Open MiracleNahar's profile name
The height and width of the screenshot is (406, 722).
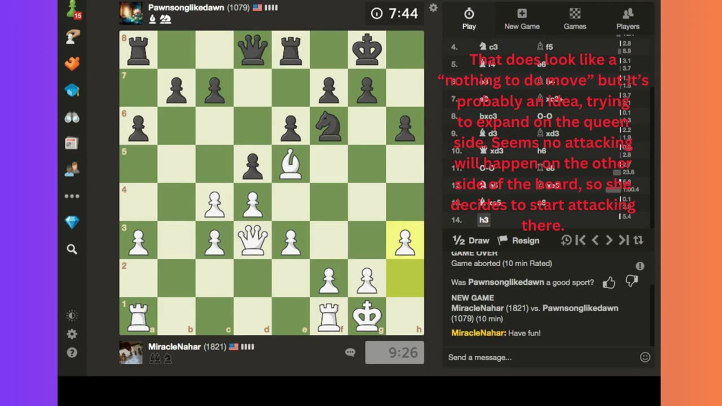174,347
